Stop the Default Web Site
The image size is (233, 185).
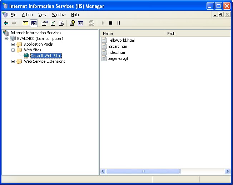pyautogui.click(x=110, y=23)
